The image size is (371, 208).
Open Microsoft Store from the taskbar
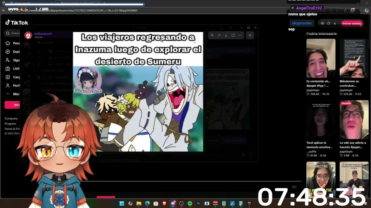[156, 203]
